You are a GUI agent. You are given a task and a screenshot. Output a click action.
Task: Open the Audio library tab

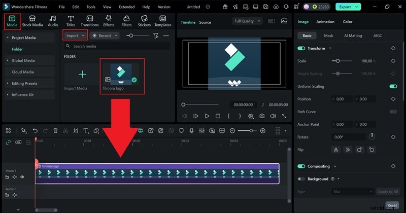click(x=53, y=21)
